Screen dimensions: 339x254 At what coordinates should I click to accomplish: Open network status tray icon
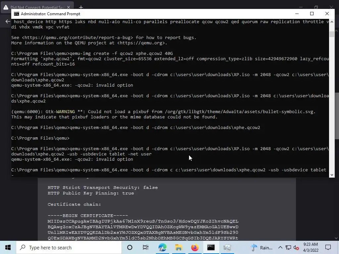(x=288, y=247)
